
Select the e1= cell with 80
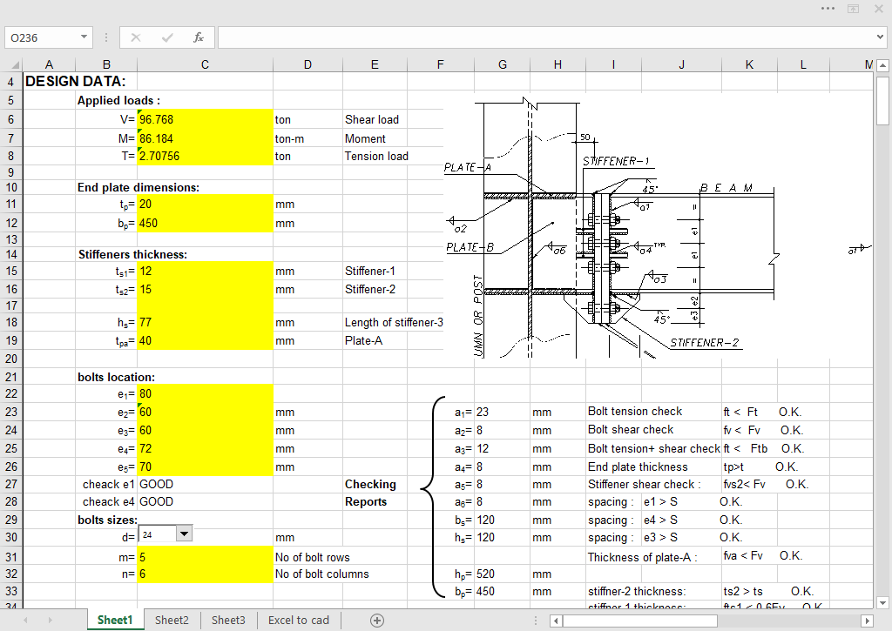205,394
